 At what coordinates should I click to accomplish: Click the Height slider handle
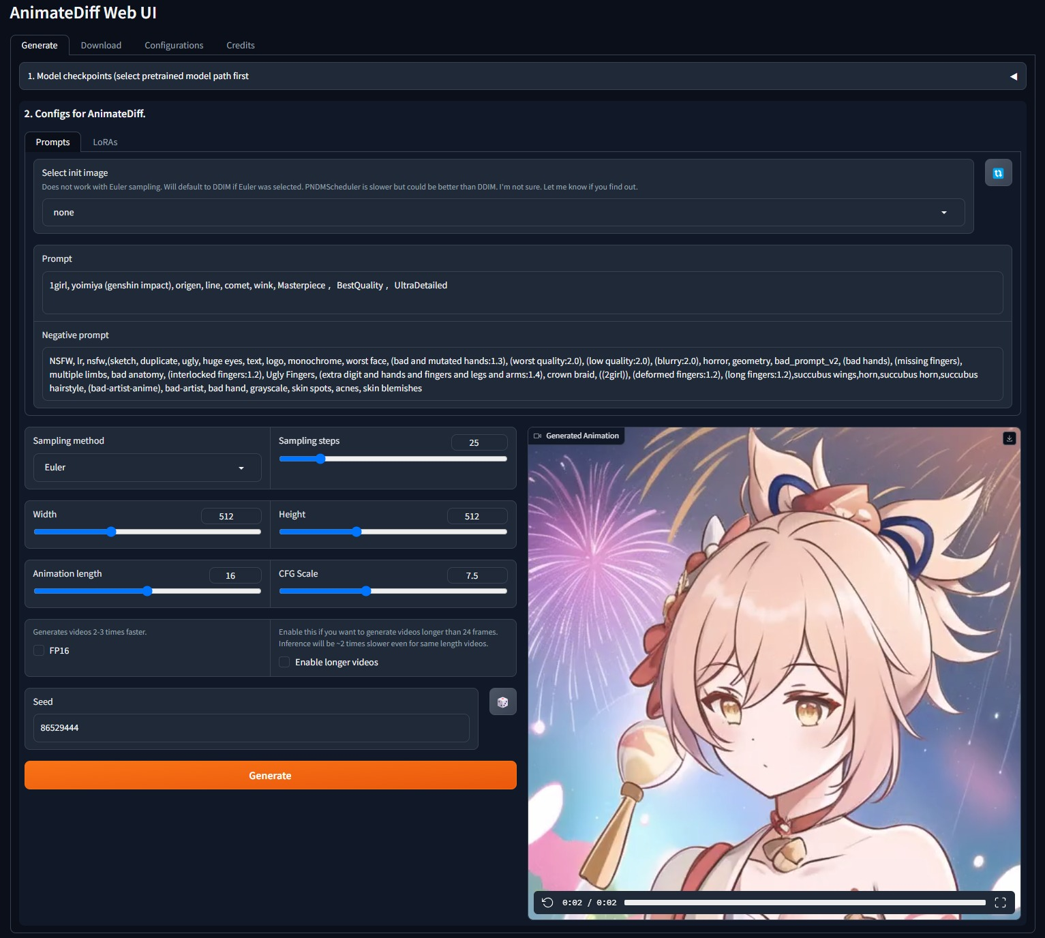tap(357, 532)
